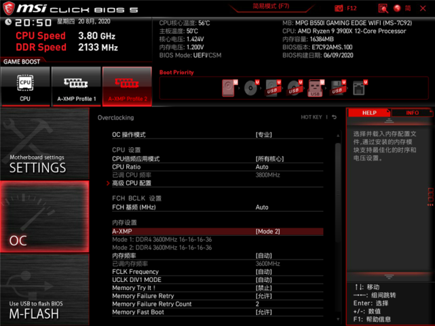Click the side panel expand arrows
Screen dimensions: 435x326
coord(430,205)
